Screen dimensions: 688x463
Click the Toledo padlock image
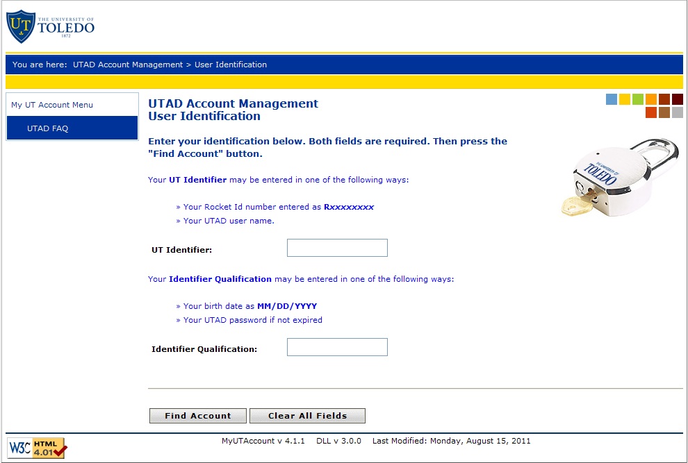point(622,177)
